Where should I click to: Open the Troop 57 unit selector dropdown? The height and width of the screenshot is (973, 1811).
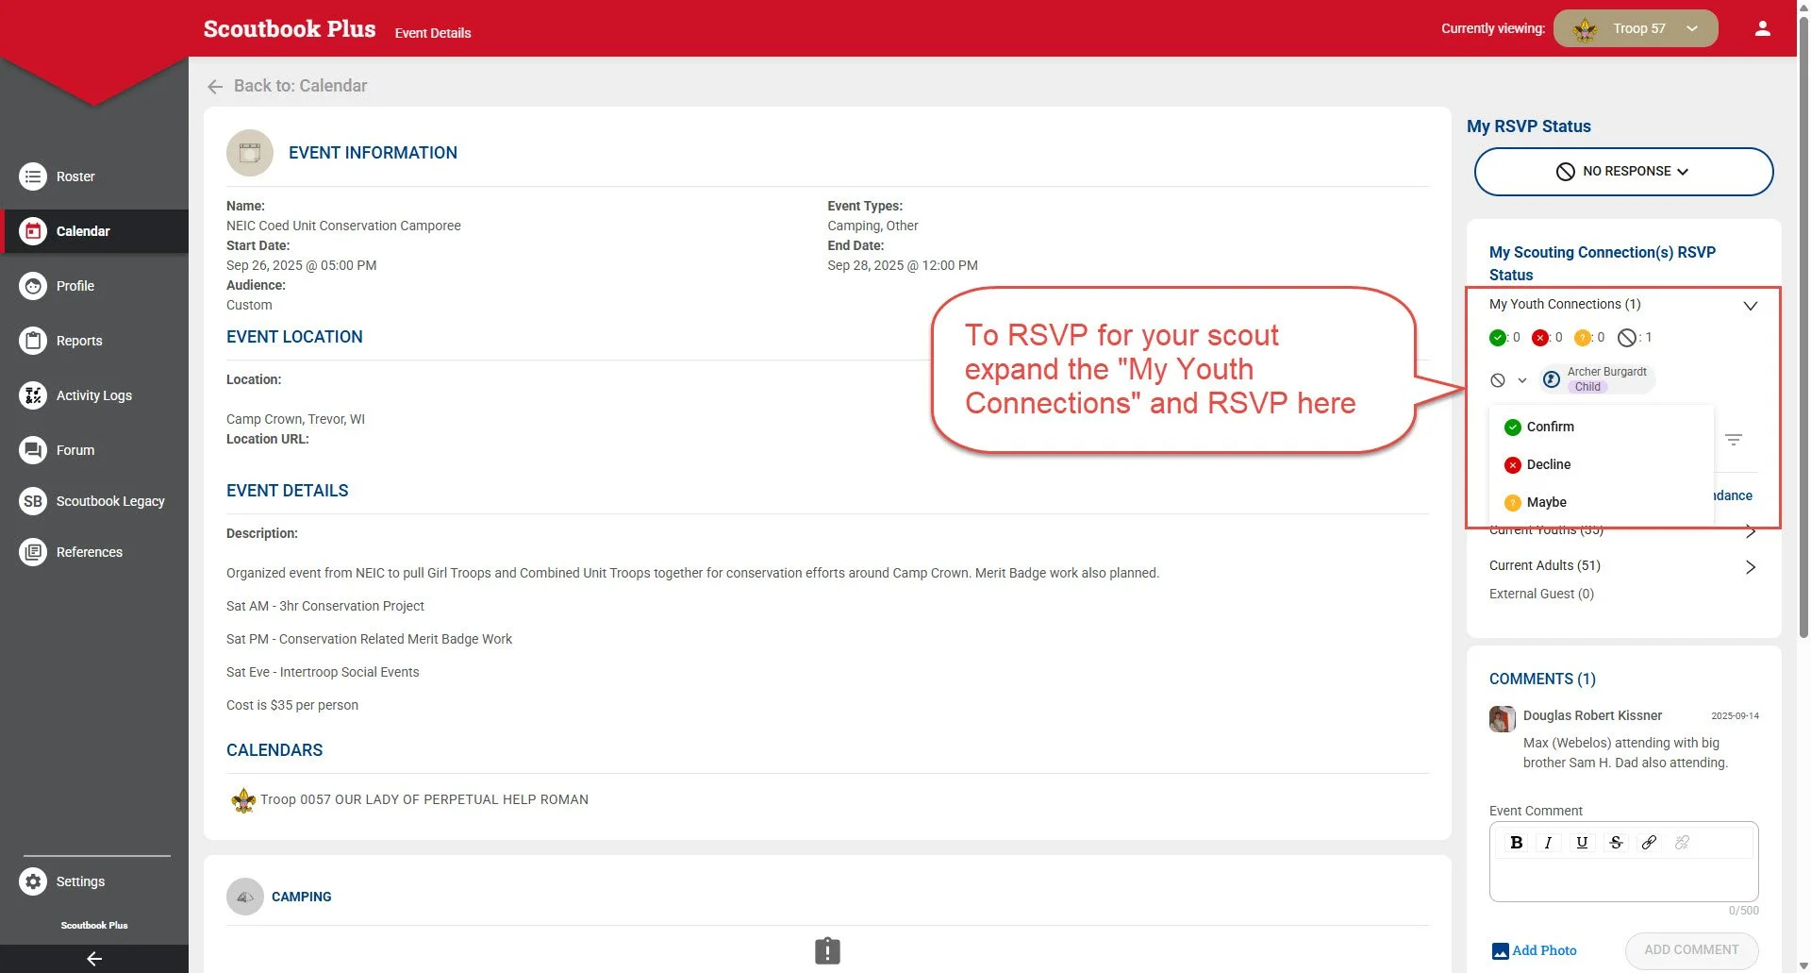coord(1636,28)
